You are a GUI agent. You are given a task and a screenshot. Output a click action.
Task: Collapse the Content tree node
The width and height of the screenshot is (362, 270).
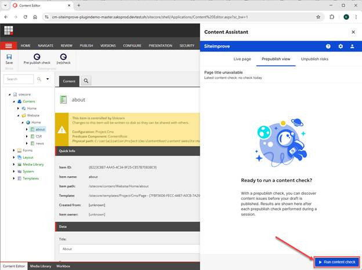(14, 101)
